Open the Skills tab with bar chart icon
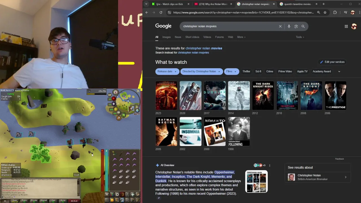Viewport: 361px width, 203px height. click(112, 195)
